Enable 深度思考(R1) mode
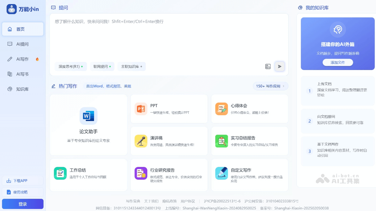 click(71, 66)
